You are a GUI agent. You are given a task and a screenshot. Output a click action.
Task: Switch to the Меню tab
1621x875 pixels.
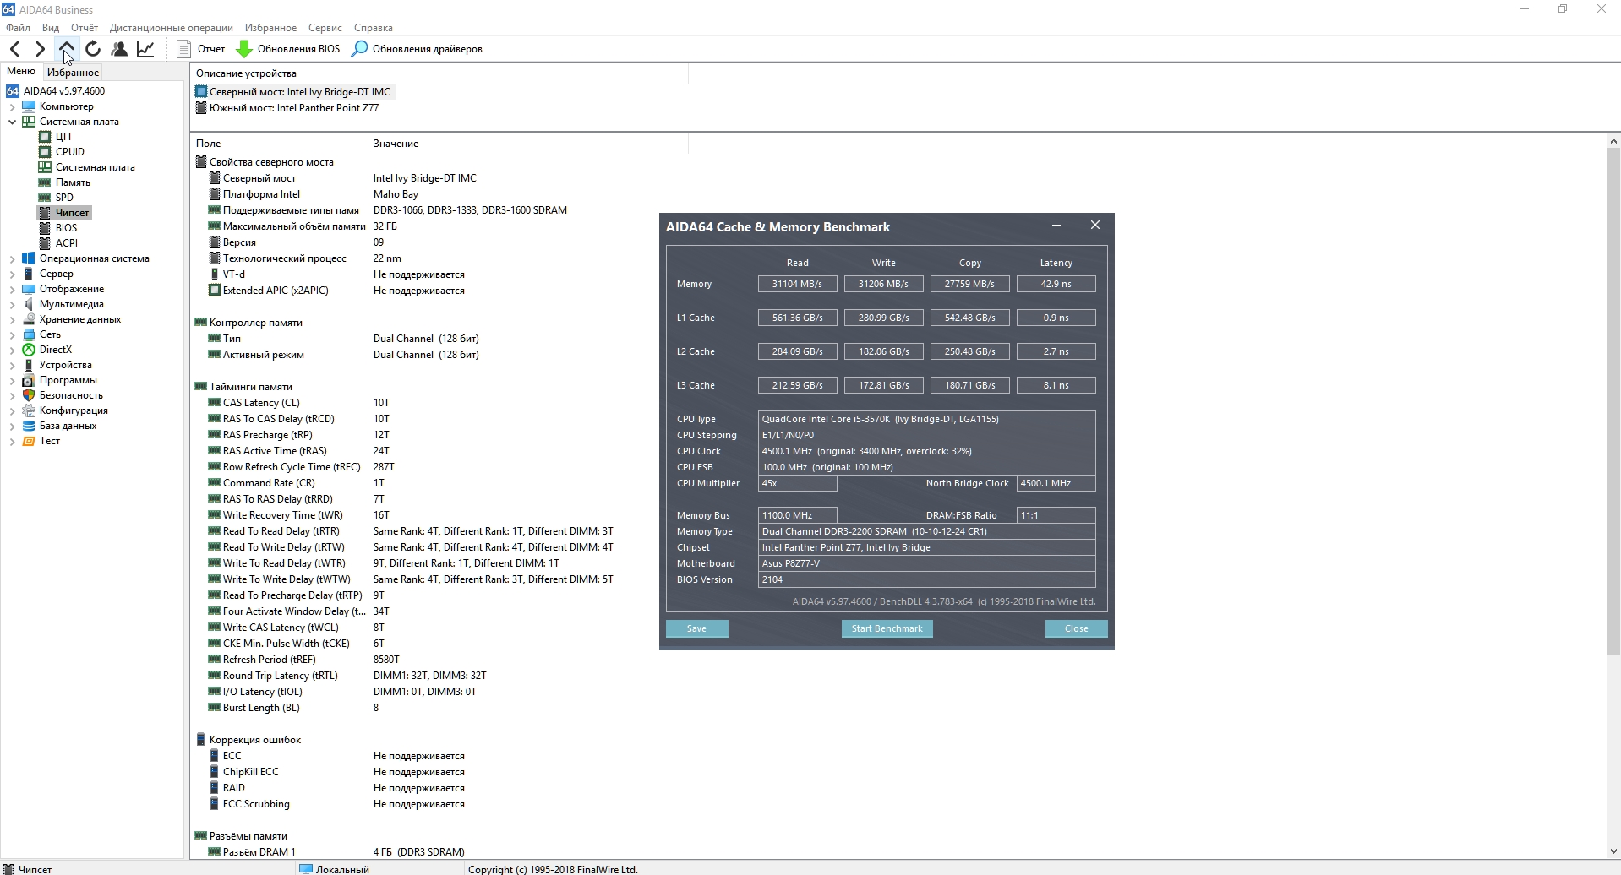coord(21,72)
